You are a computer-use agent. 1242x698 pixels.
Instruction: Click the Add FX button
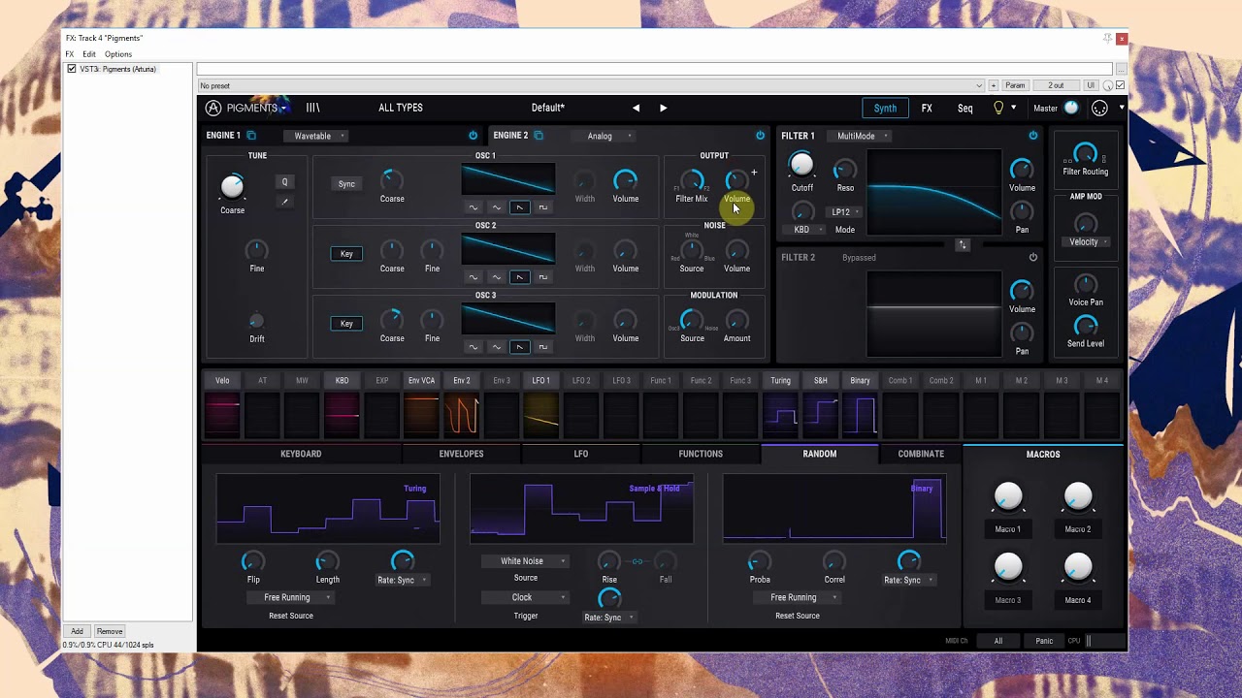coord(77,631)
